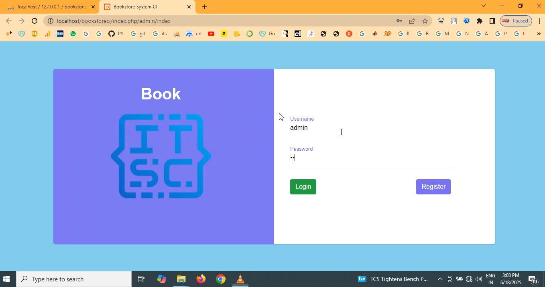The width and height of the screenshot is (545, 287).
Task: Reload the page with the refresh icon
Action: click(35, 21)
